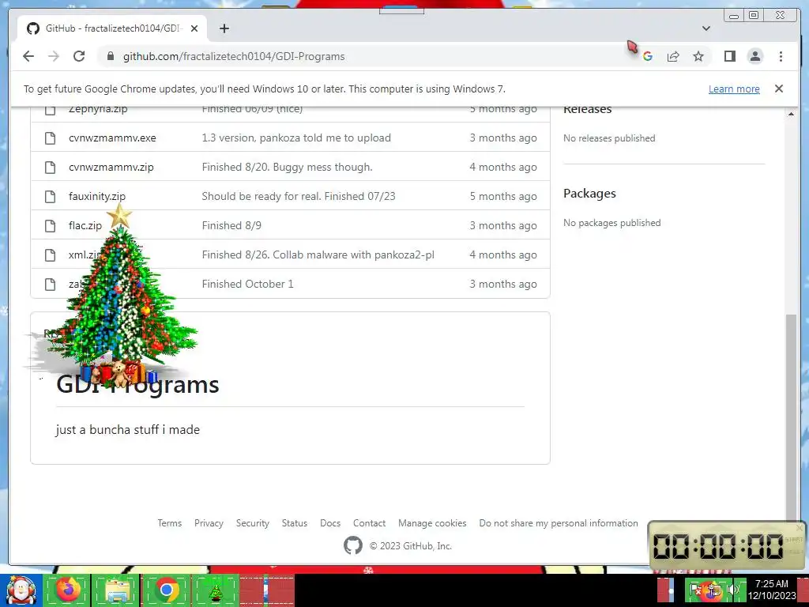This screenshot has width=809, height=607.
Task: Click the scrollbar up arrow
Action: point(790,114)
